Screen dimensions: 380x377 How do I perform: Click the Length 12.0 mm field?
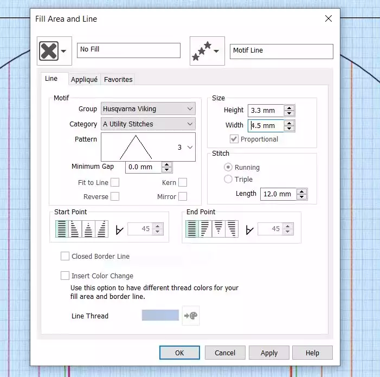278,194
